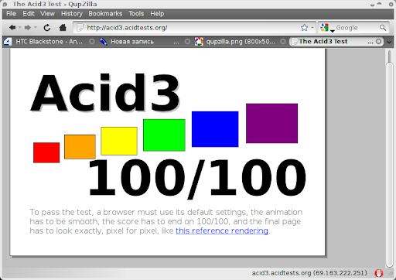The height and width of the screenshot is (280, 396).
Task: Click the AdBlock status bar icon
Action: 379,273
